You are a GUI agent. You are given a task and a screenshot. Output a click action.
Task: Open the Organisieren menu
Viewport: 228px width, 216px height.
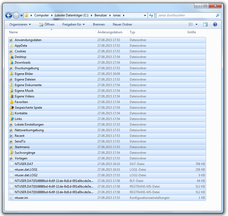20,24
